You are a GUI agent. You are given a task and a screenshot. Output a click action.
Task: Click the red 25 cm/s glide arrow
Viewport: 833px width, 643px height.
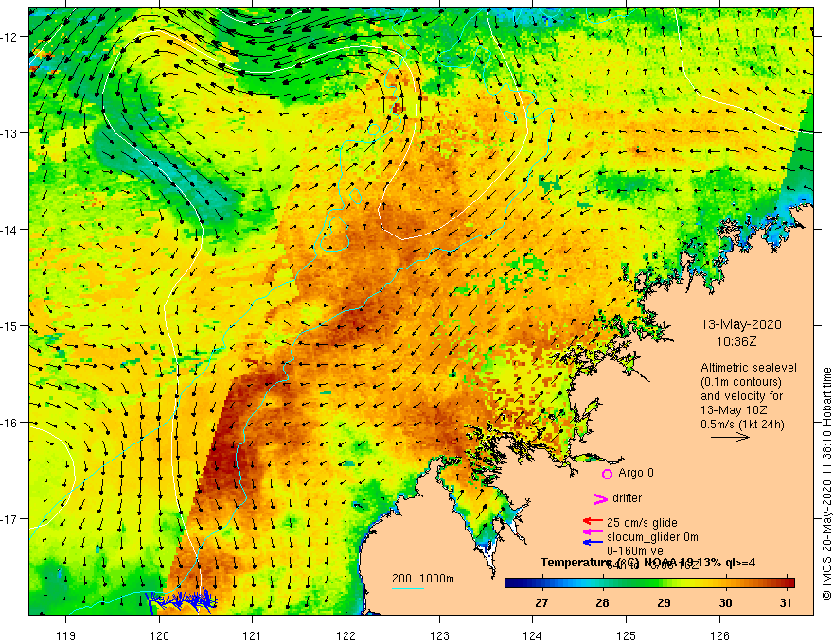coord(593,522)
